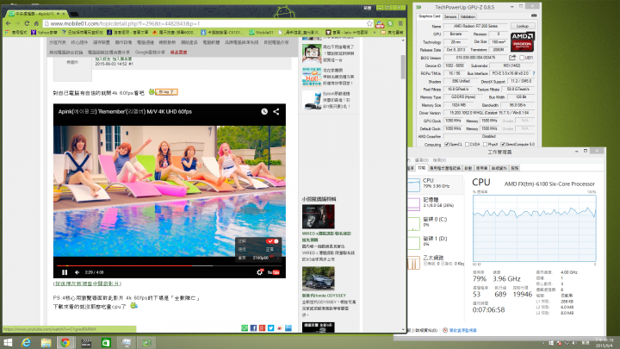Open the View menu in Task Manager

(x=439, y=160)
